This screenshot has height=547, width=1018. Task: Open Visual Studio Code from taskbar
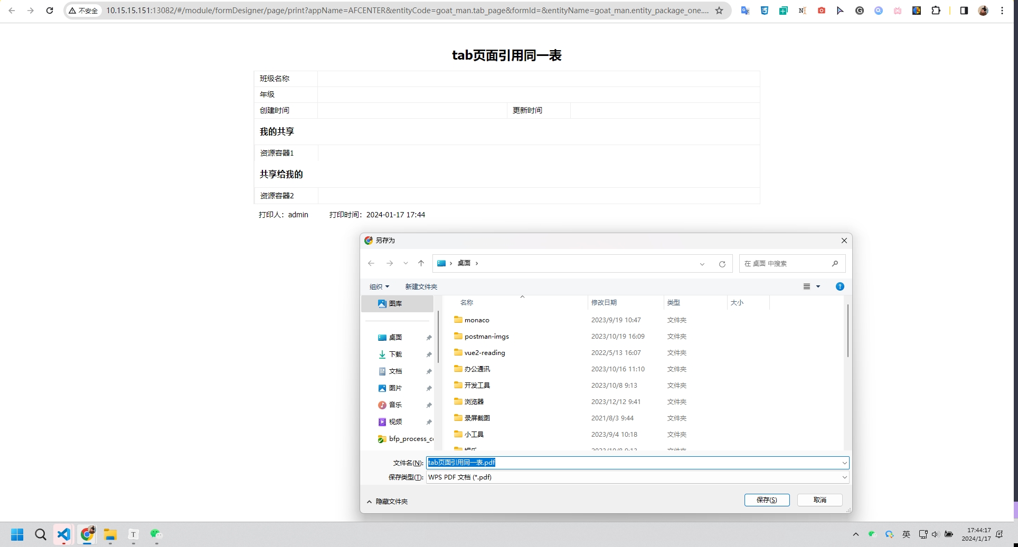(63, 534)
